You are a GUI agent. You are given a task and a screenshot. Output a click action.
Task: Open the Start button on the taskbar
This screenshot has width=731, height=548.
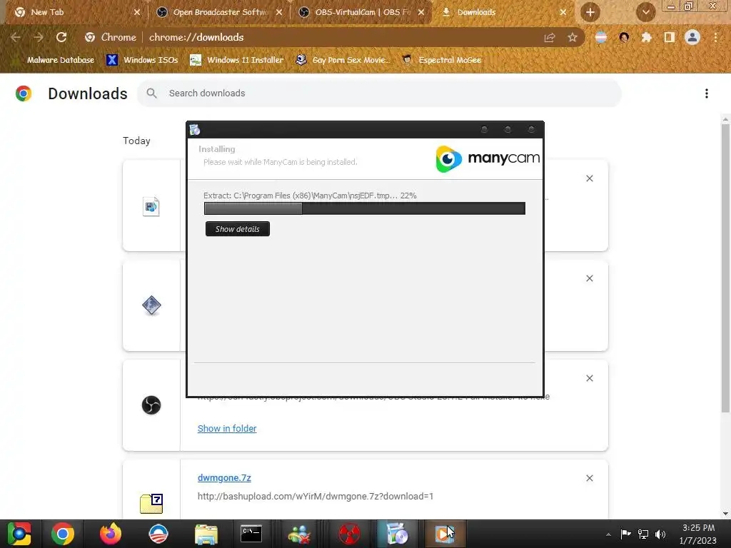19,534
